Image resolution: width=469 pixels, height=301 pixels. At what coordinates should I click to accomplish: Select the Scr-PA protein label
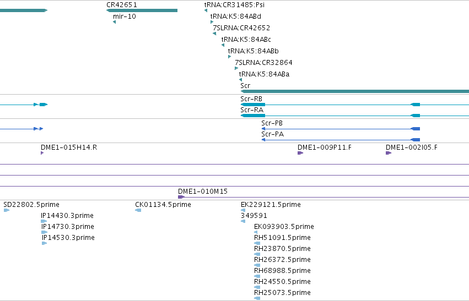(272, 134)
